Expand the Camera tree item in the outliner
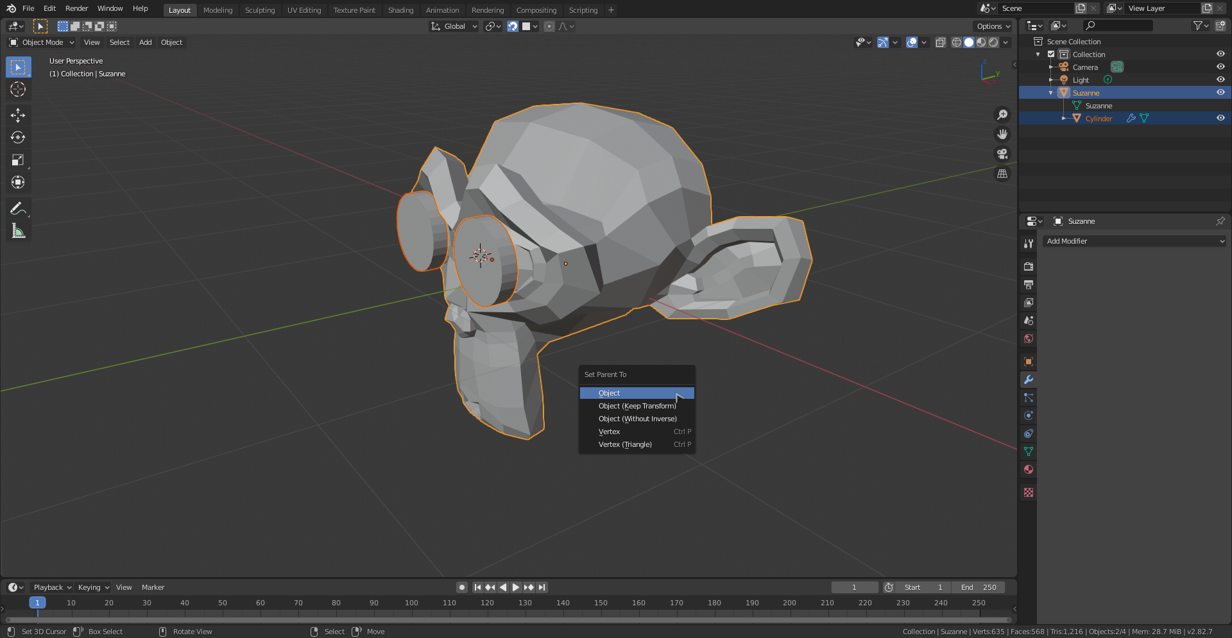Screen dimensions: 1232x638 point(1051,67)
